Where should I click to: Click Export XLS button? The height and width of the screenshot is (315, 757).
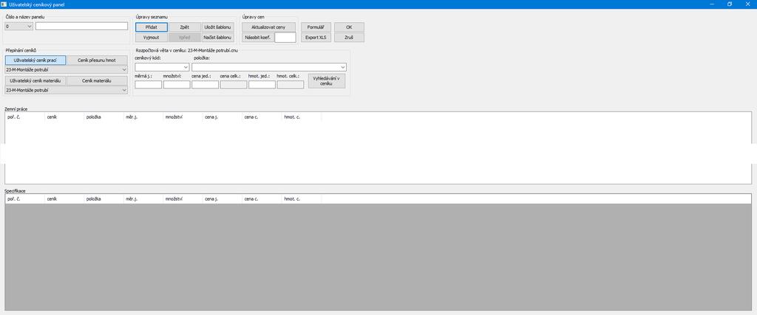[x=316, y=37]
